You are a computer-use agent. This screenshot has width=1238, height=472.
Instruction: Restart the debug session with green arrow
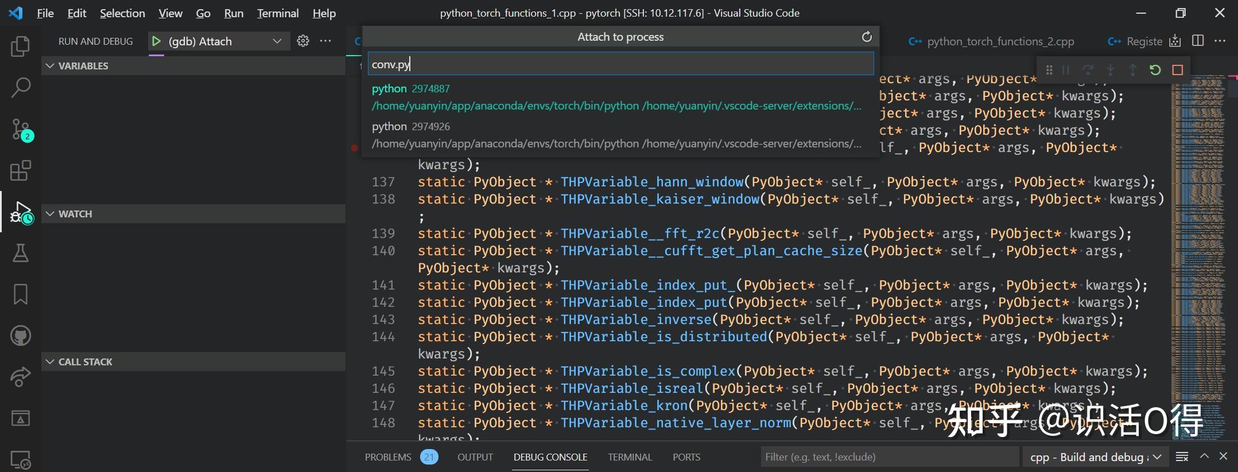pos(1155,70)
